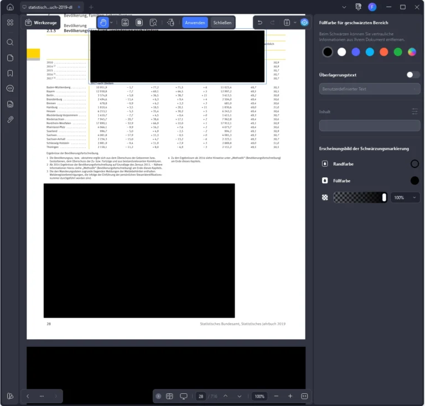Image resolution: width=425 pixels, height=406 pixels.
Task: Open the zoom level 100% dropdown
Action: click(x=259, y=397)
